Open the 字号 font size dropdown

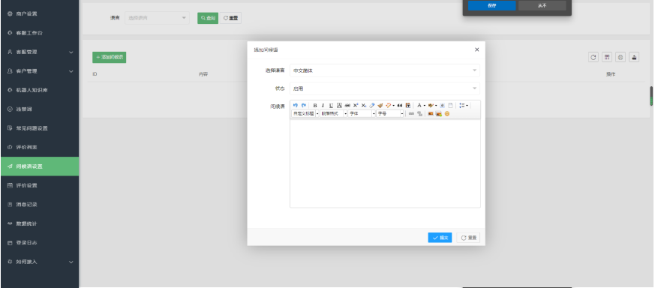(390, 113)
